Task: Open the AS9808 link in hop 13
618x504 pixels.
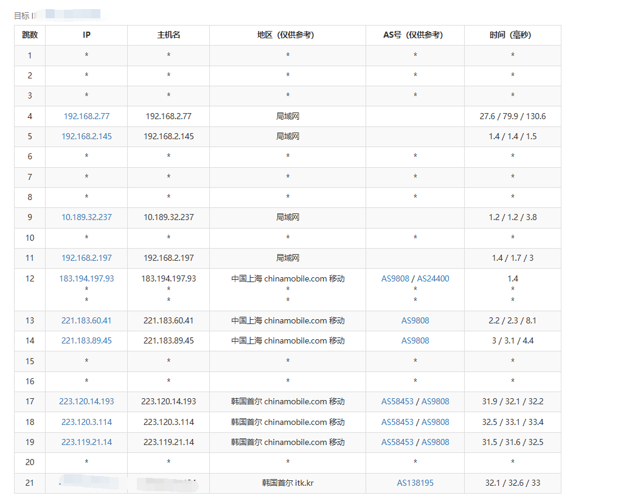Action: pyautogui.click(x=415, y=320)
